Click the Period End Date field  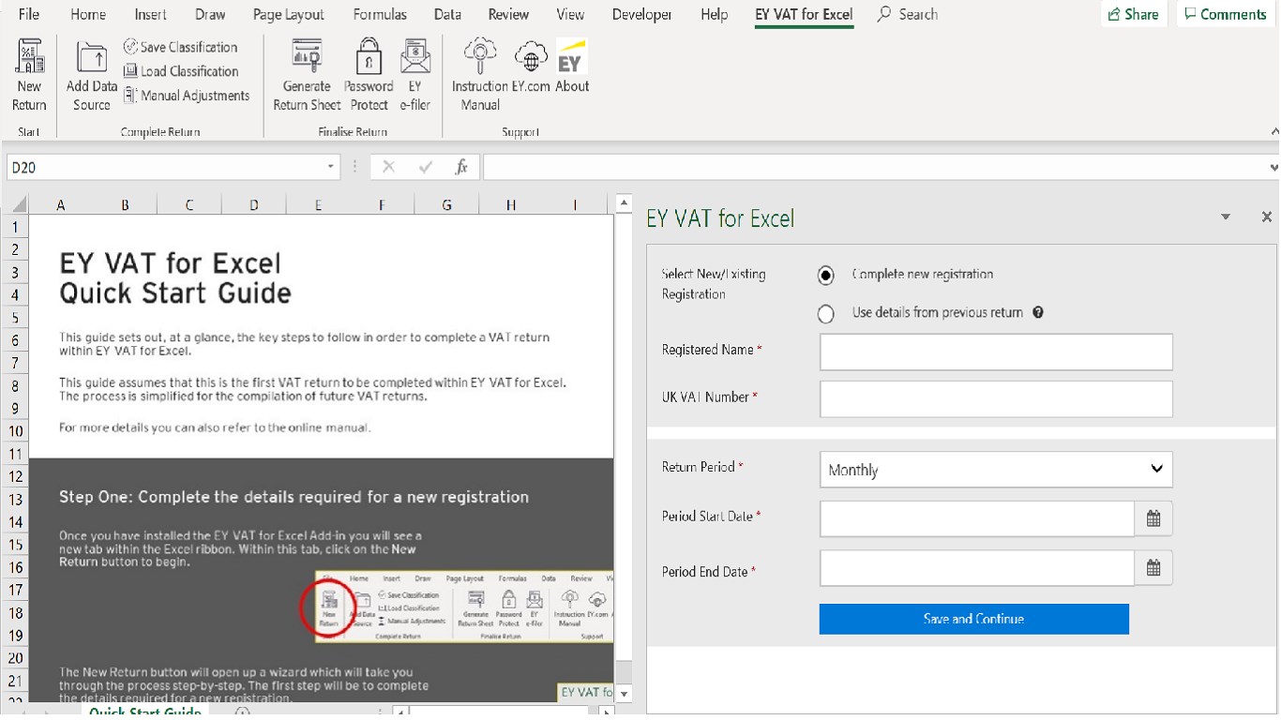977,568
